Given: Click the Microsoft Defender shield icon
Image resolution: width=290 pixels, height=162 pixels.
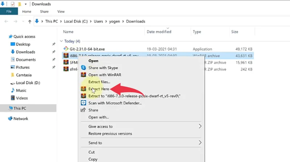Looking at the screenshot, I should 83,103.
